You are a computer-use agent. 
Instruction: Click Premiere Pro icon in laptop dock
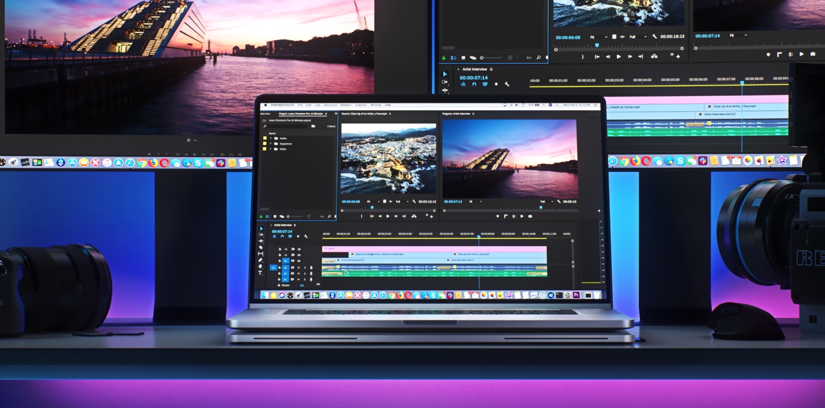tap(576, 295)
